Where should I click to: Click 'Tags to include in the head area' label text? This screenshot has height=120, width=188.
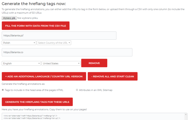[34, 90]
